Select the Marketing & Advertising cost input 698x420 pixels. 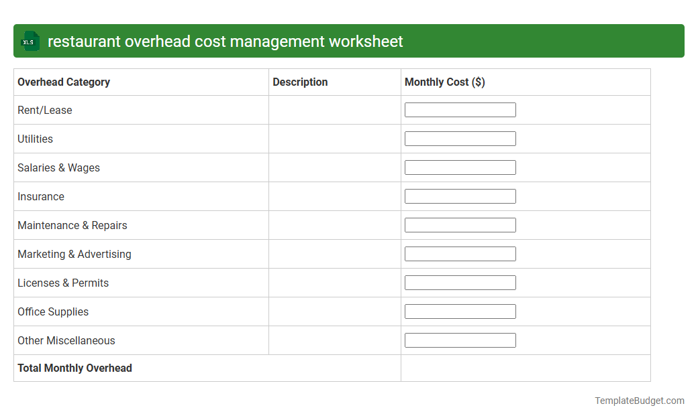coord(460,253)
